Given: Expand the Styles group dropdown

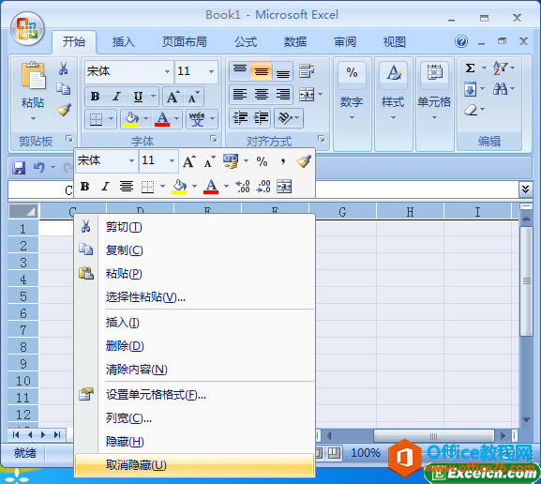Looking at the screenshot, I should point(393,118).
